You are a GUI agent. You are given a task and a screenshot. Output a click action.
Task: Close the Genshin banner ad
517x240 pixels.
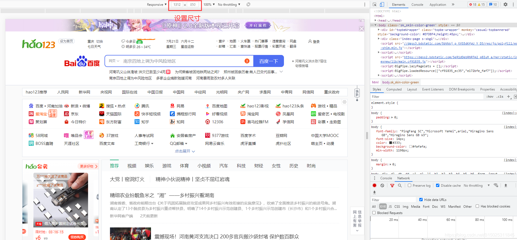[x=361, y=29]
